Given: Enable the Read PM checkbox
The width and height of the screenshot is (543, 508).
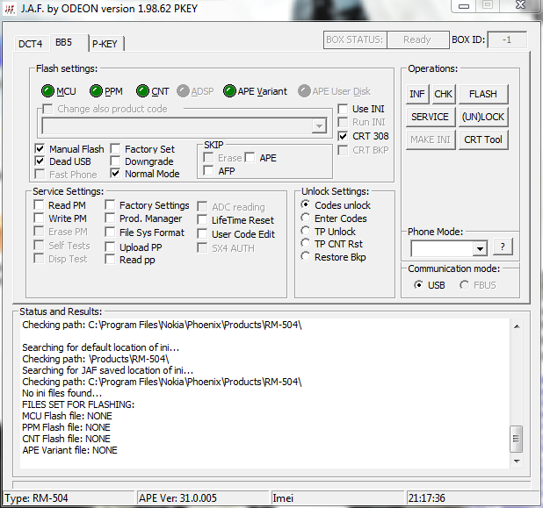Looking at the screenshot, I should click(39, 205).
